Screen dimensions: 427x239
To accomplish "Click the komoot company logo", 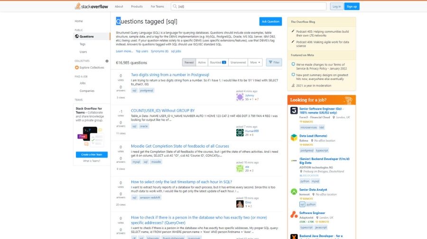I will pos(294,192).
